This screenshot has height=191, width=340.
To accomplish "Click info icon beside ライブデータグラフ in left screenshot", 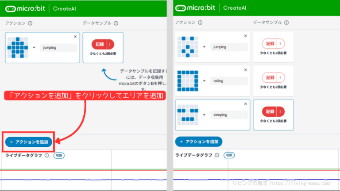I will point(47,156).
